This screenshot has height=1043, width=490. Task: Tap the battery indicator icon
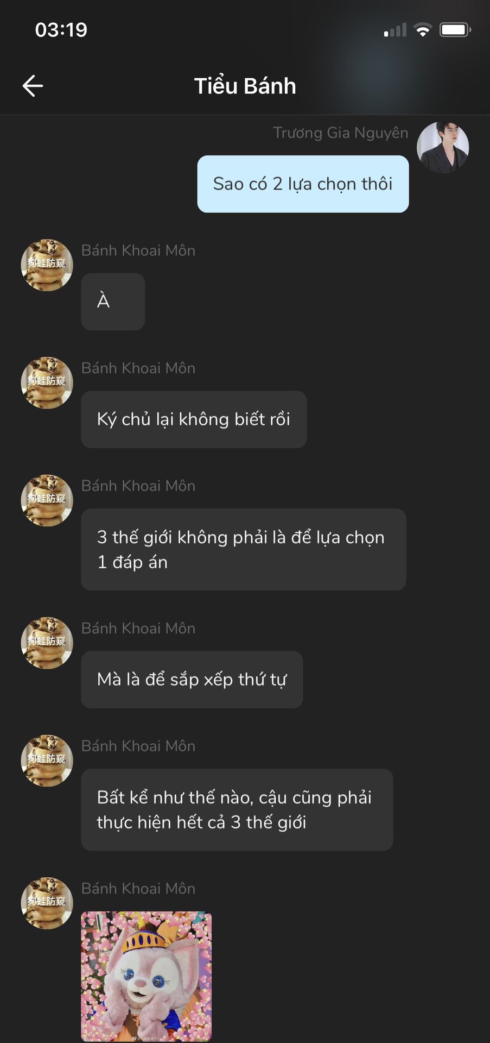455,30
